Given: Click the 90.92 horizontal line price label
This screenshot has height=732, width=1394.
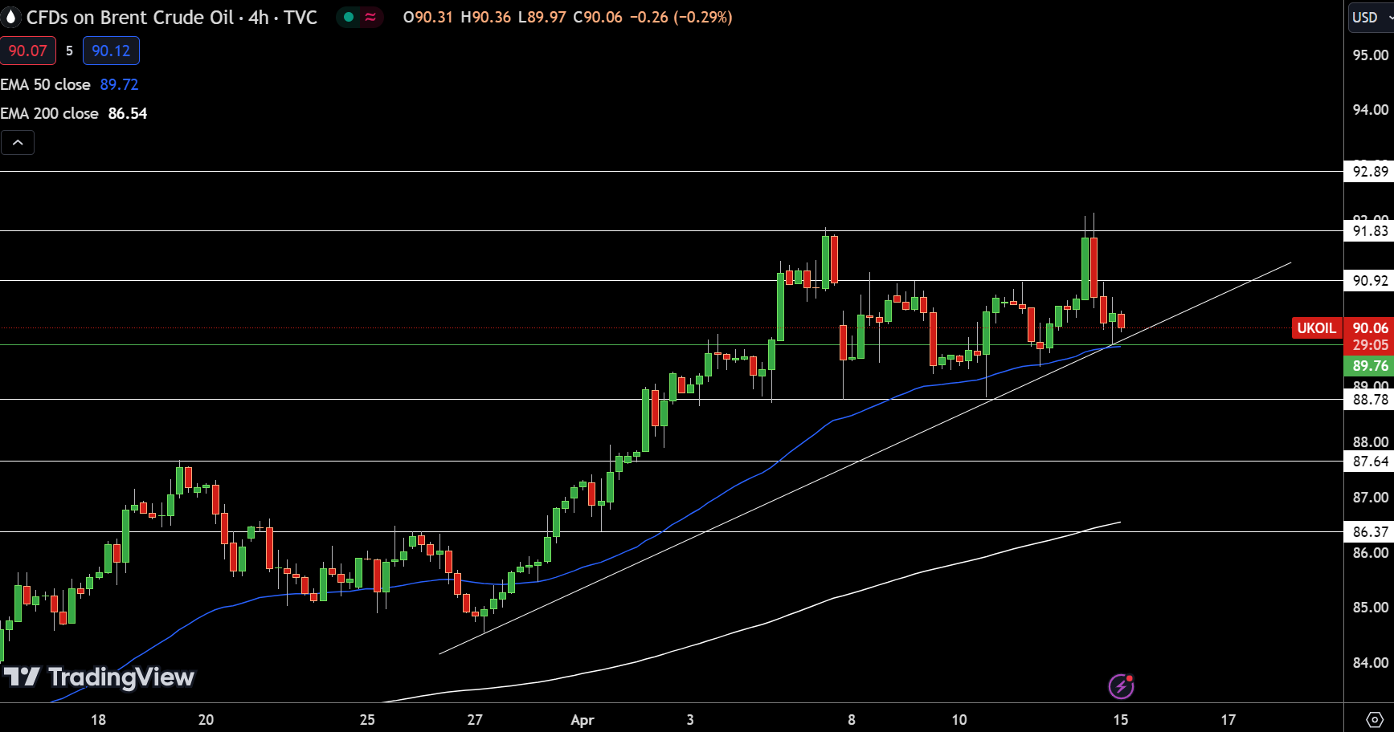Looking at the screenshot, I should [1370, 280].
